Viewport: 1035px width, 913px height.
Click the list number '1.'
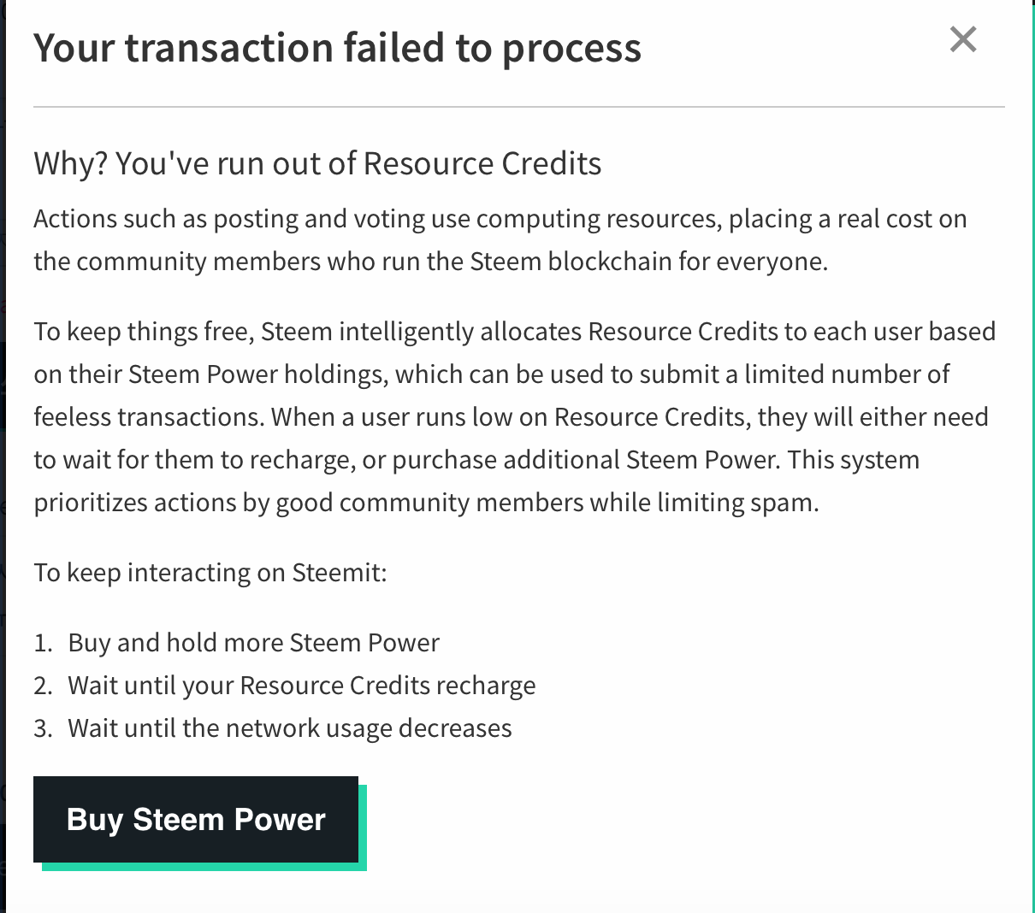pyautogui.click(x=44, y=643)
